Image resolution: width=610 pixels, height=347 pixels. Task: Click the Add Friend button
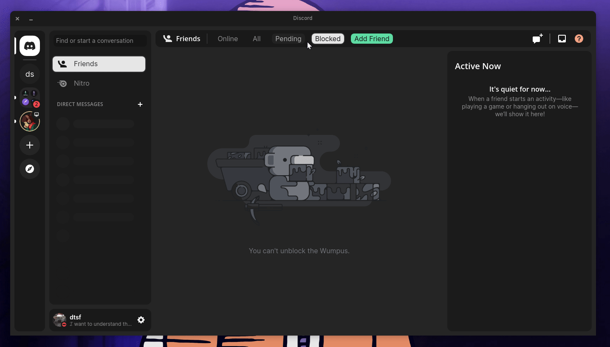(372, 39)
